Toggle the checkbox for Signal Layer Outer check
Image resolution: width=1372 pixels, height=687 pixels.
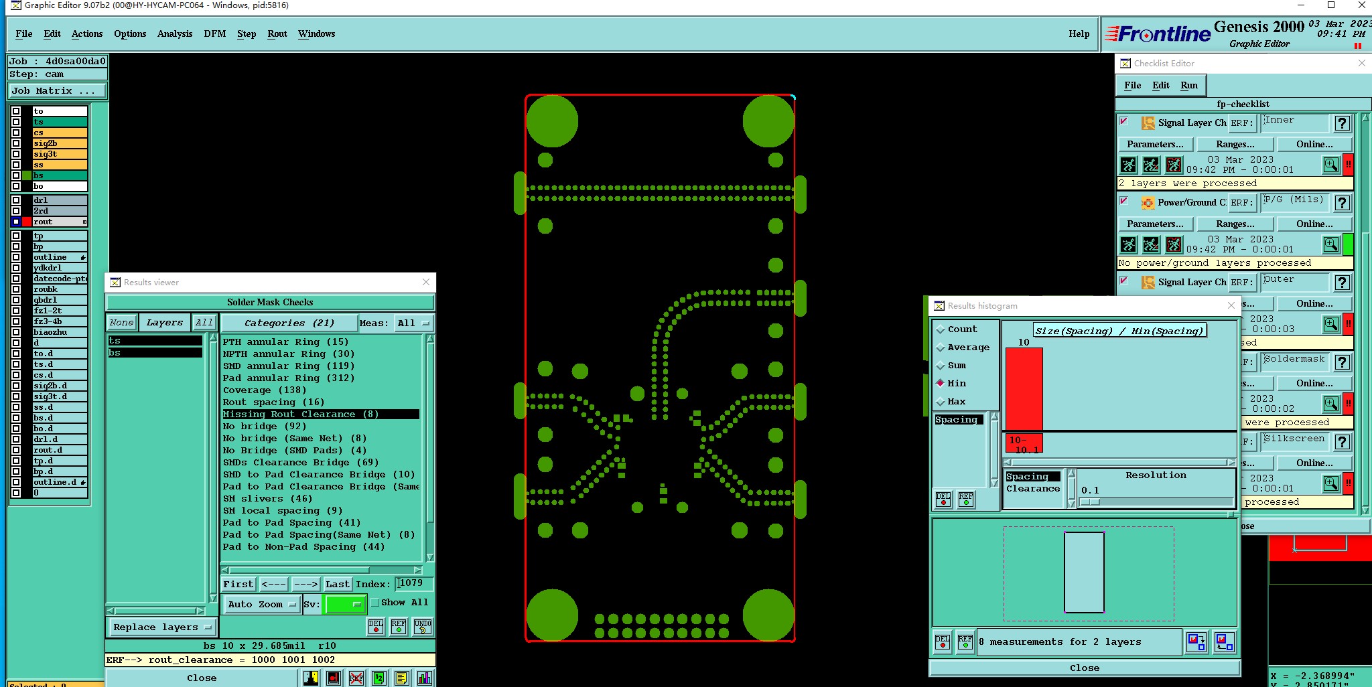1124,281
